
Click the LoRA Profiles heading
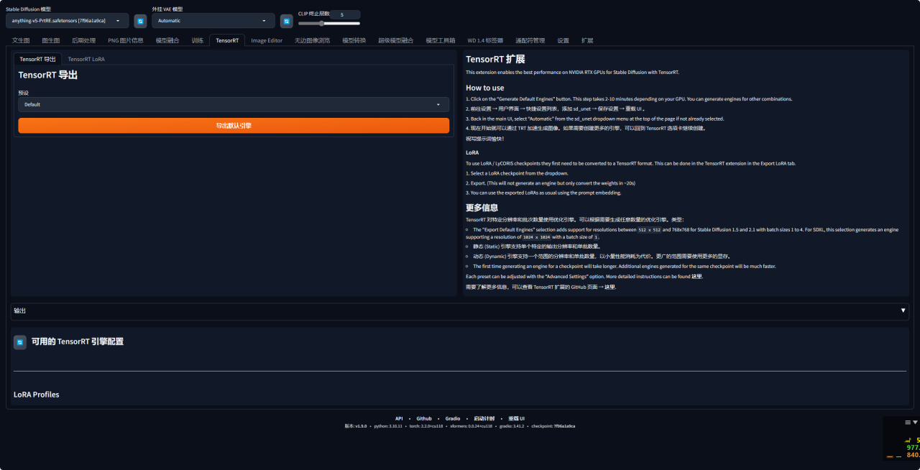(37, 395)
